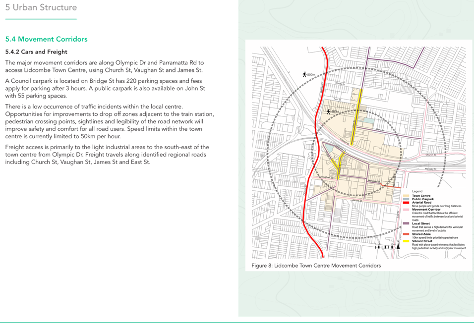Click the 'Ann St' street label on the map

(337, 99)
